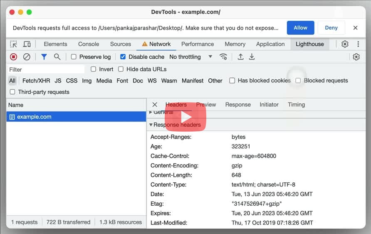Filter requests by Fetch/XHR
This screenshot has width=371, height=234.
(36, 81)
